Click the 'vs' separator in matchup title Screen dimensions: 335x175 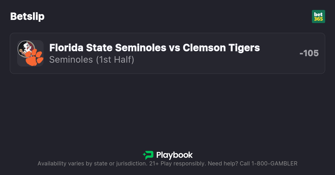click(174, 48)
